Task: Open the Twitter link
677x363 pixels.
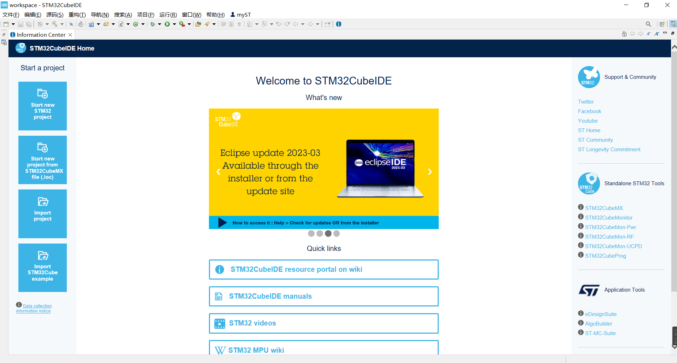Action: [586, 102]
